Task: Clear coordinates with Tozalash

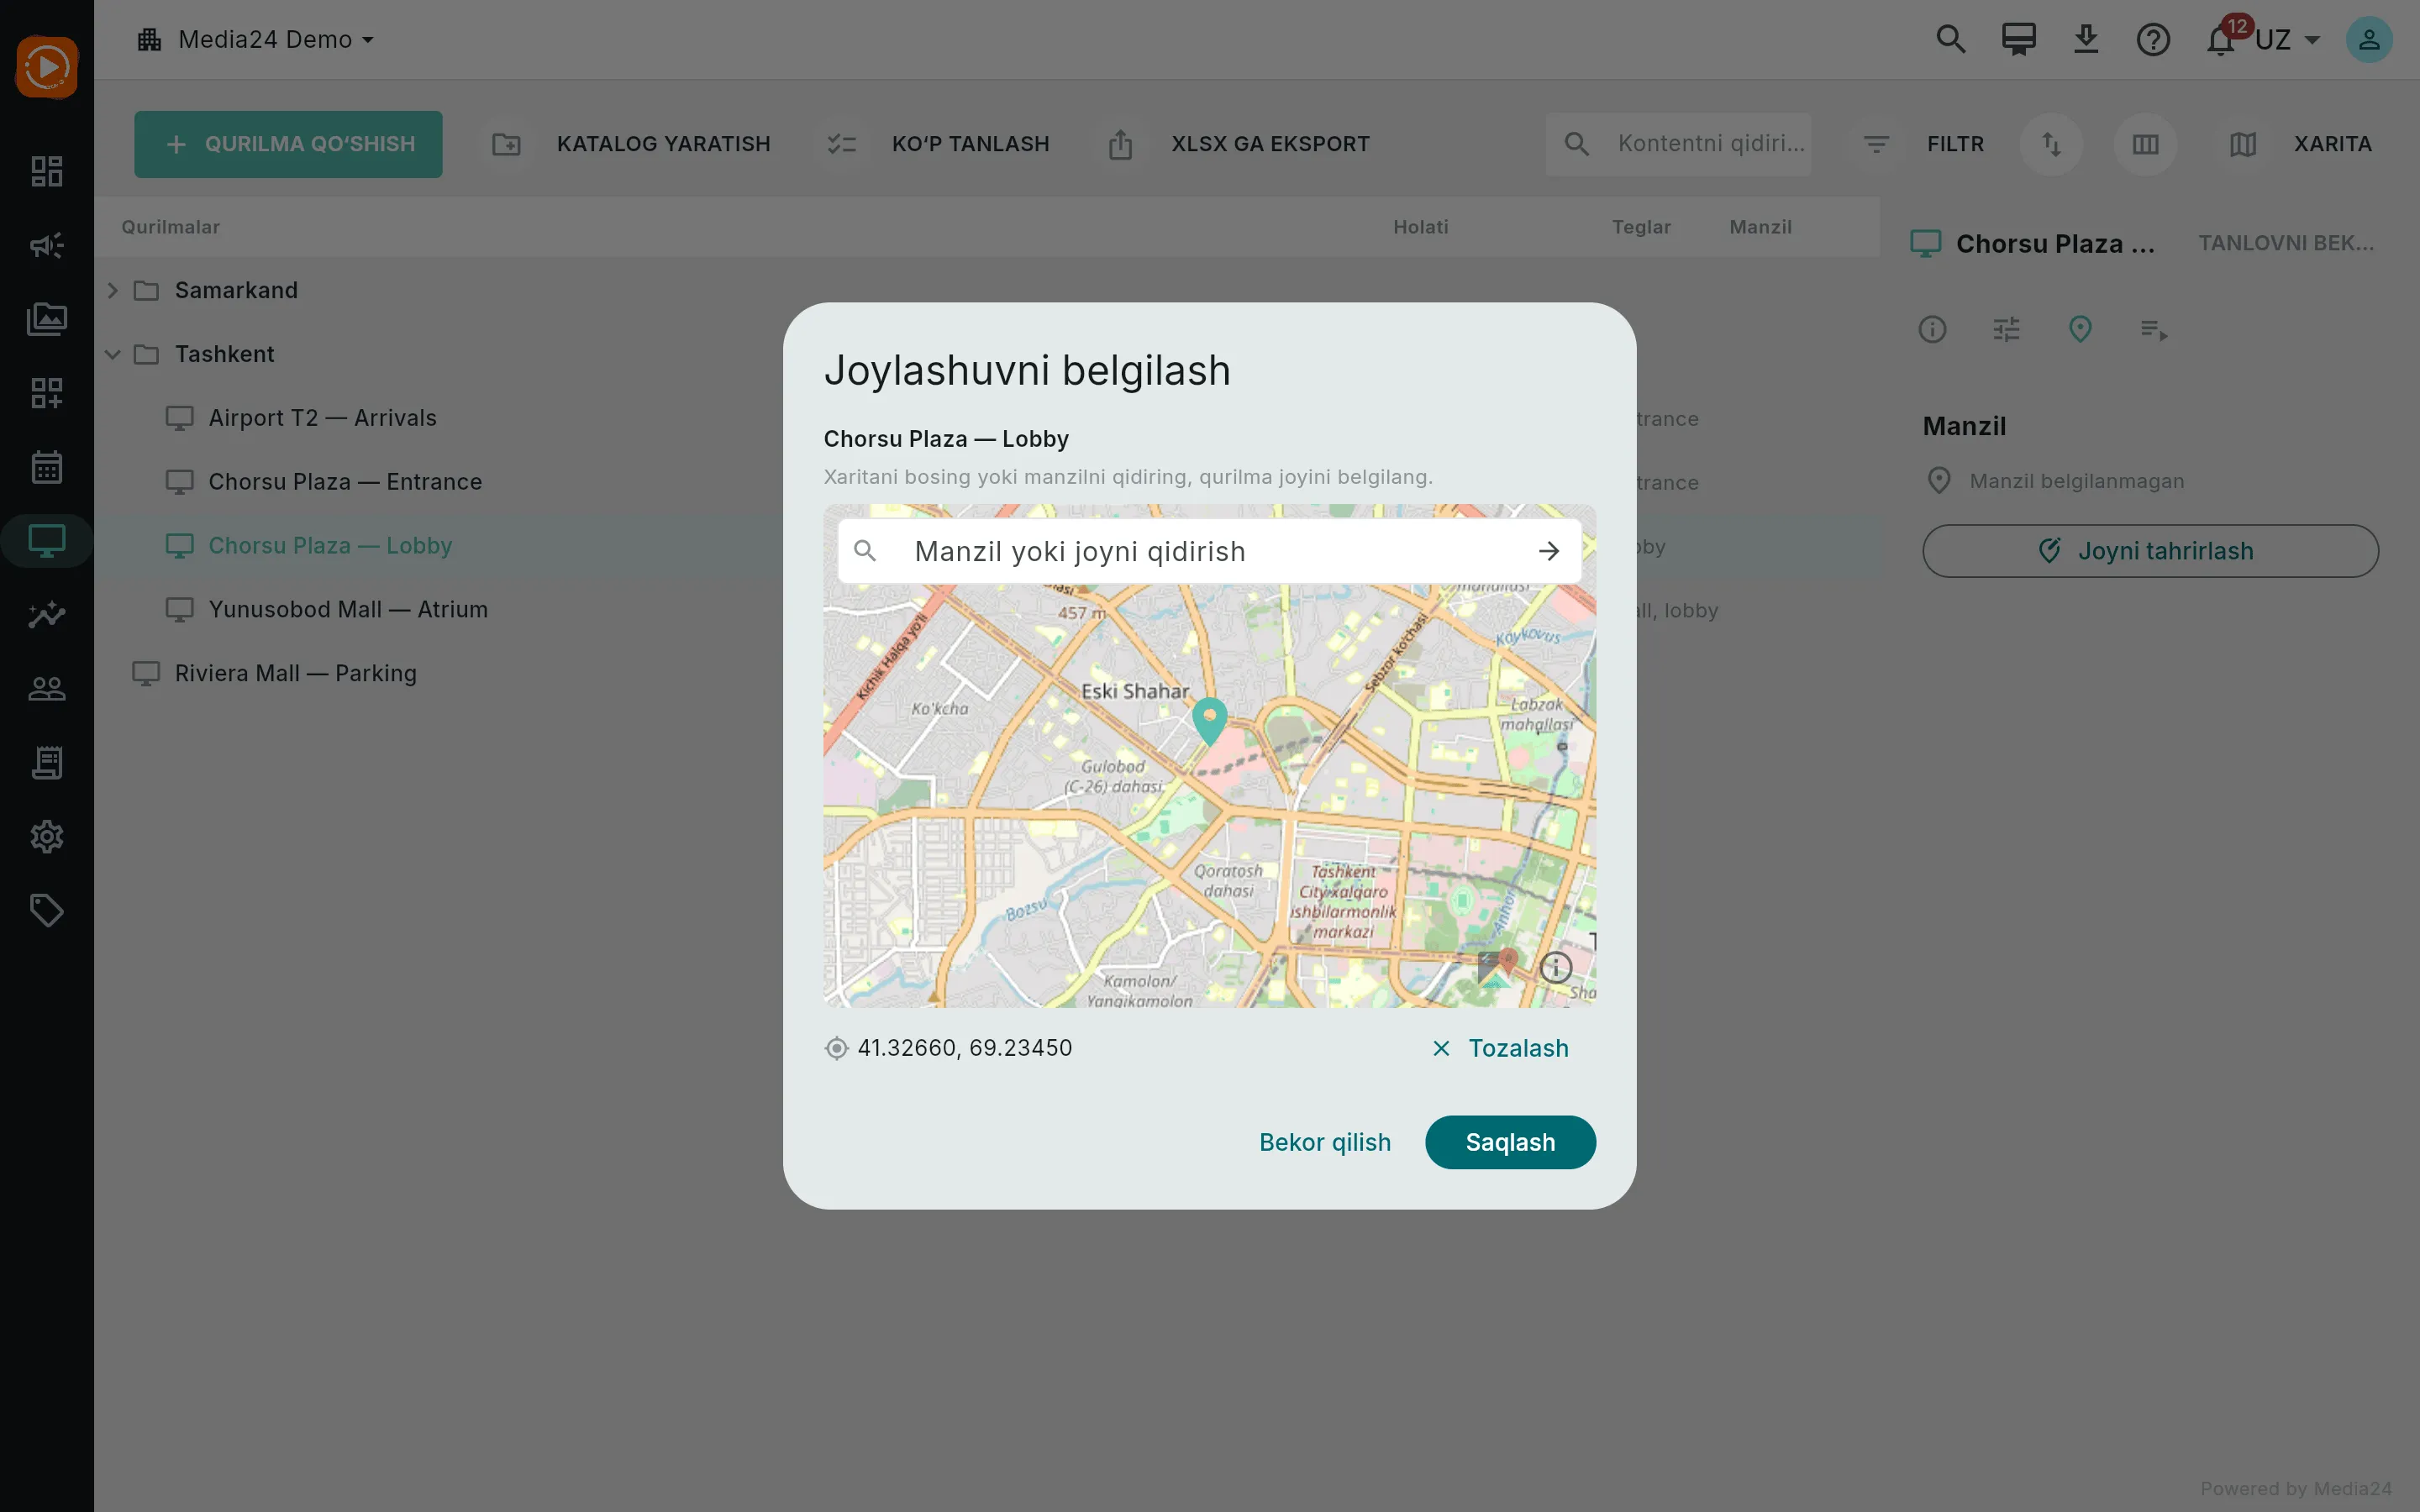Action: [x=1500, y=1048]
